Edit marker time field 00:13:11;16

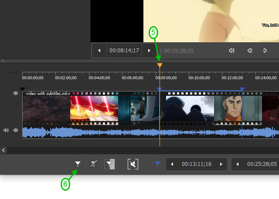tap(197, 164)
